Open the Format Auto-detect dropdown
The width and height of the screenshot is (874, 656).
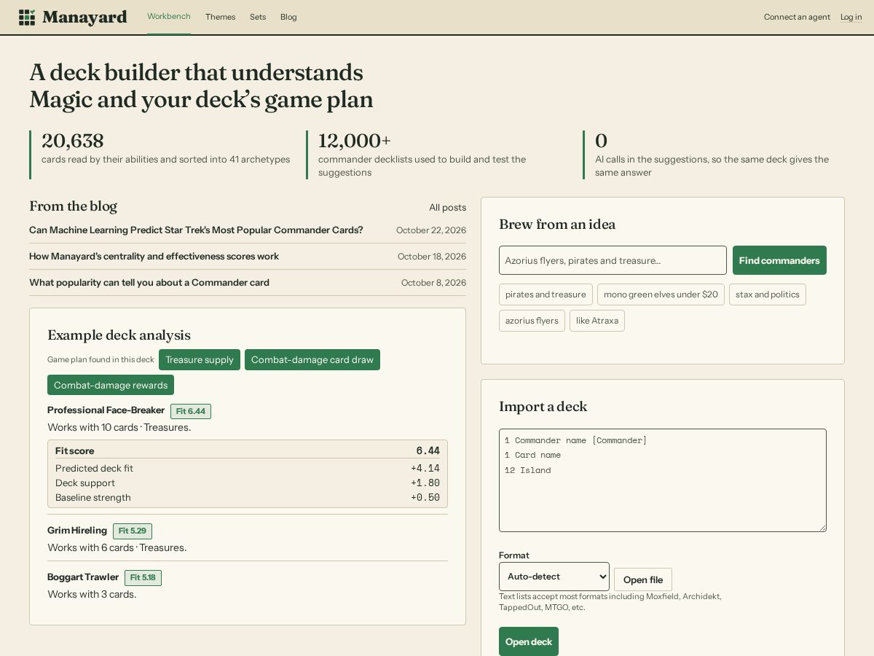coord(554,577)
